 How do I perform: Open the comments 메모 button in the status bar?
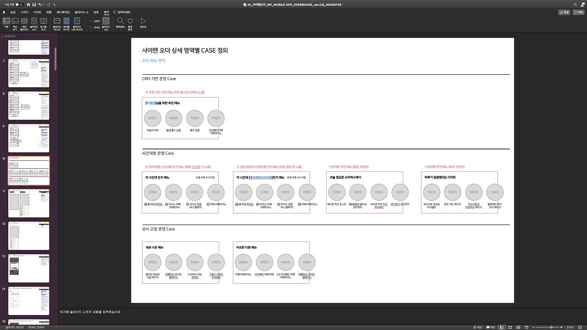[x=491, y=327]
